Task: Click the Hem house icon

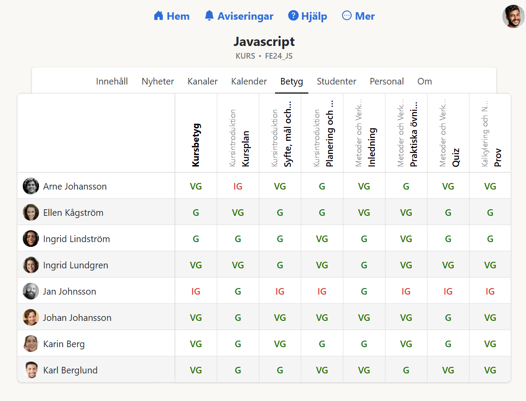Action: tap(159, 16)
